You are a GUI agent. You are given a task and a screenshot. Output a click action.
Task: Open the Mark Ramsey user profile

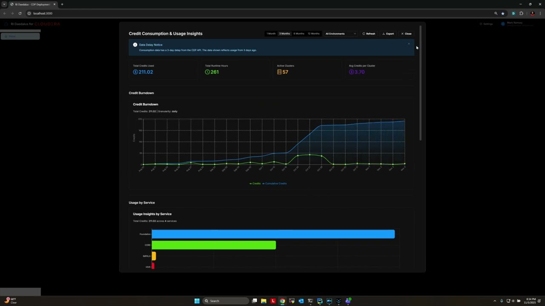[x=517, y=24]
